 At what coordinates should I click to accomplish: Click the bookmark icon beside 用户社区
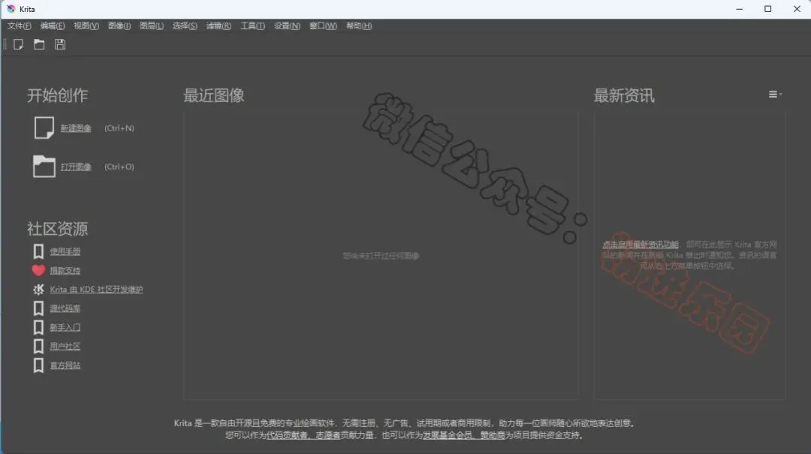tap(38, 346)
